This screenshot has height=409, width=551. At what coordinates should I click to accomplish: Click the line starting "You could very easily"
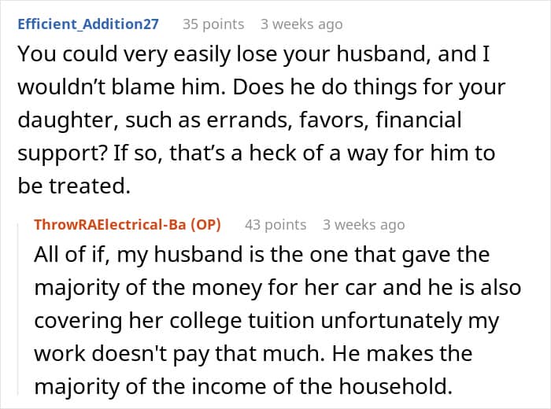pos(257,55)
